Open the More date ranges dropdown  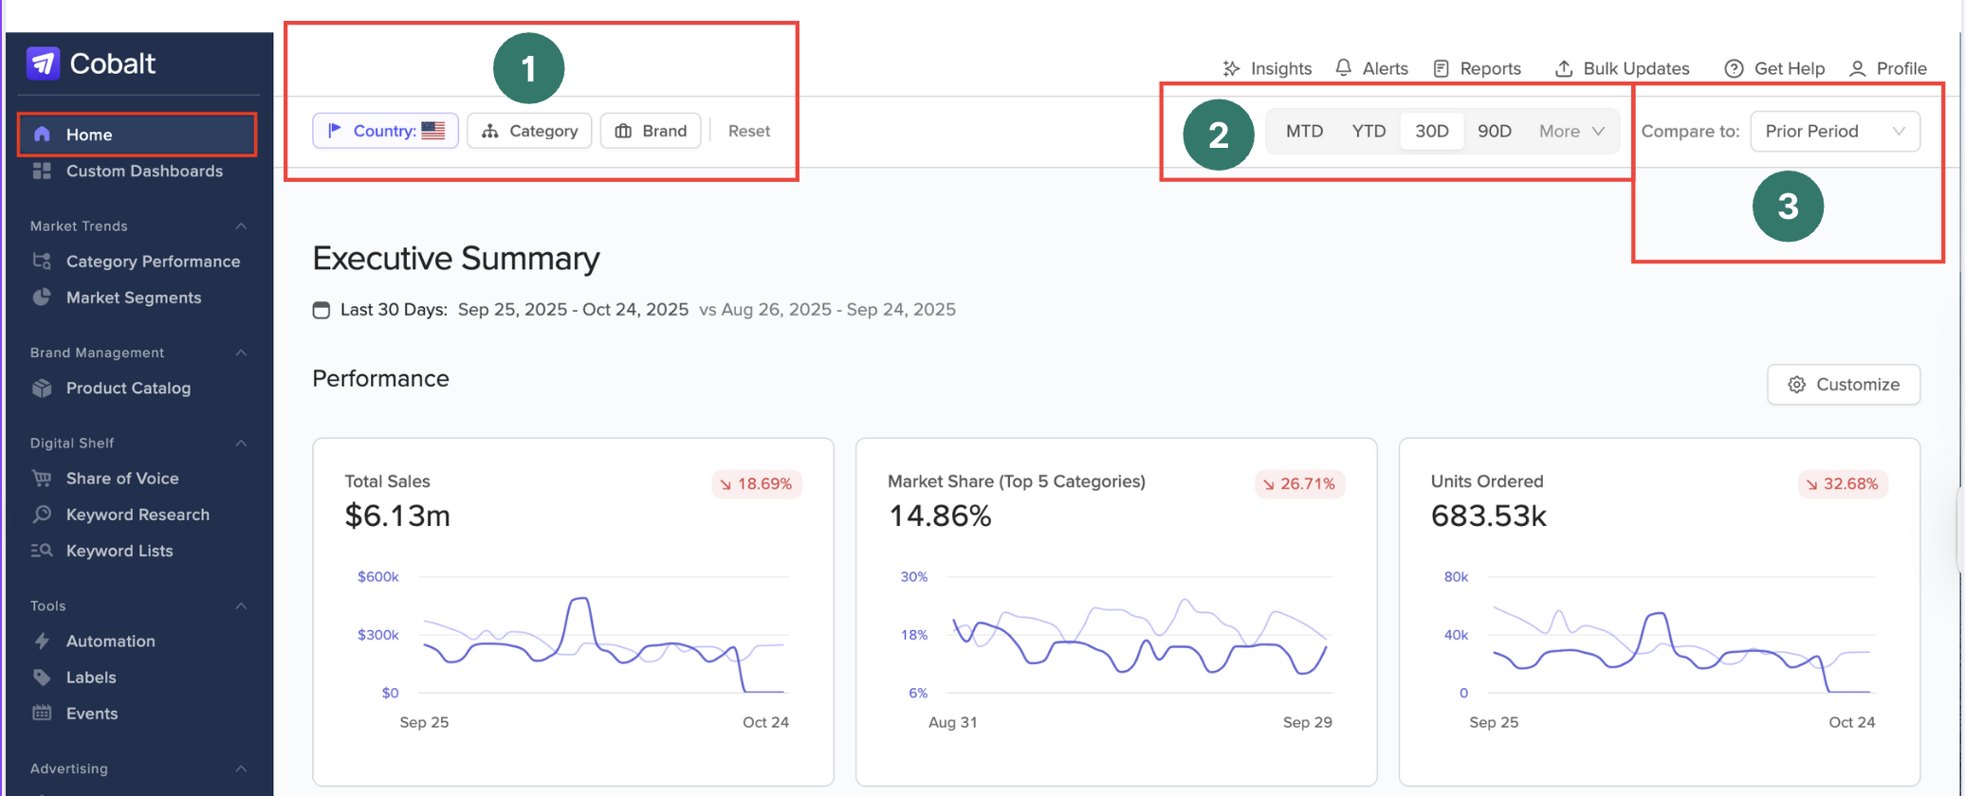pyautogui.click(x=1571, y=131)
